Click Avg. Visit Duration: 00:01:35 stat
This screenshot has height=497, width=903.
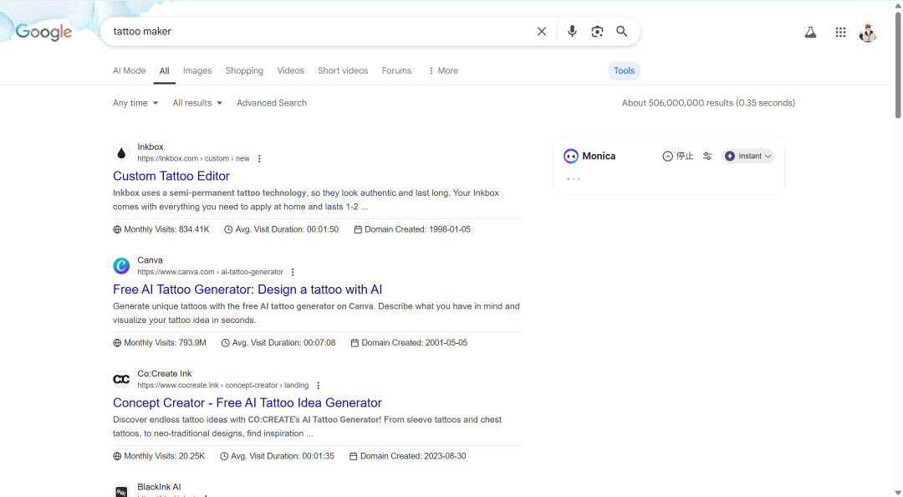[x=277, y=456]
